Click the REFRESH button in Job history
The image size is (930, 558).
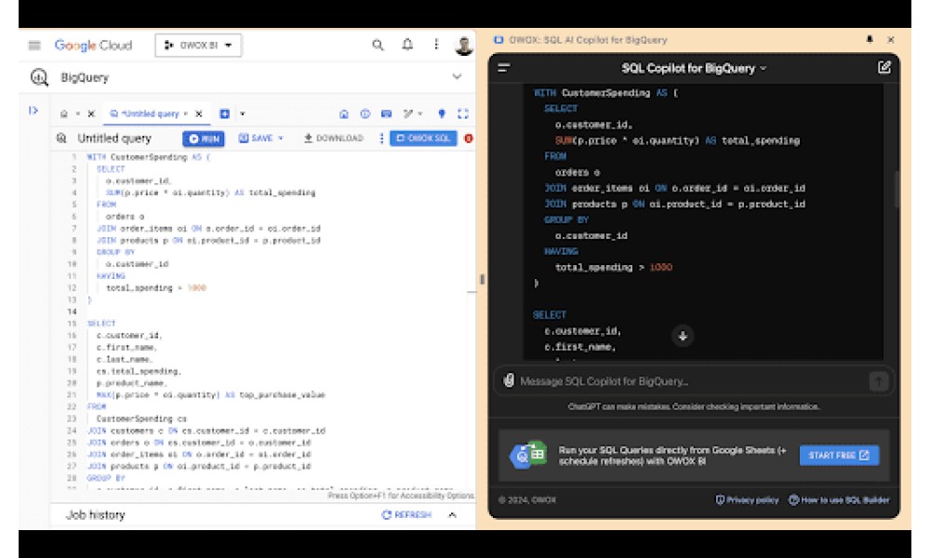point(407,514)
